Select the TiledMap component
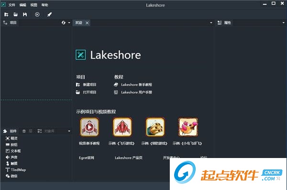Viewport: 287px width, 190px height. [16, 170]
